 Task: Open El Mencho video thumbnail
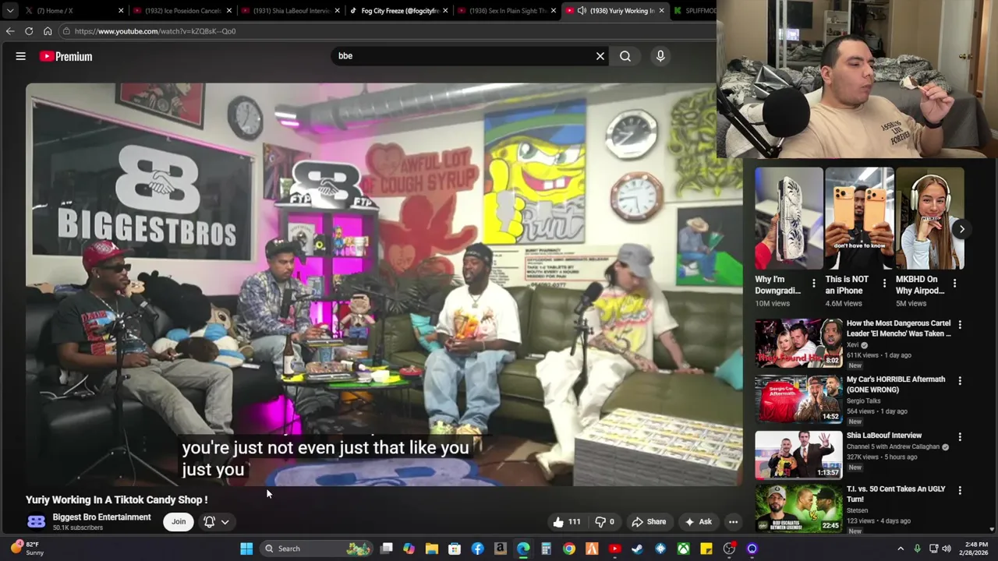pos(798,343)
